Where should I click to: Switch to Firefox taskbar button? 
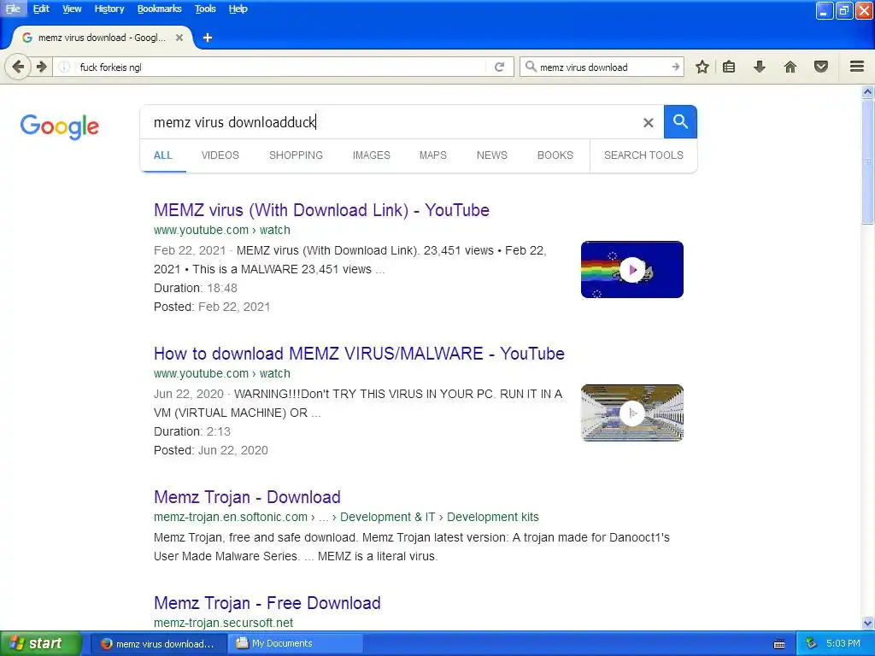[158, 644]
